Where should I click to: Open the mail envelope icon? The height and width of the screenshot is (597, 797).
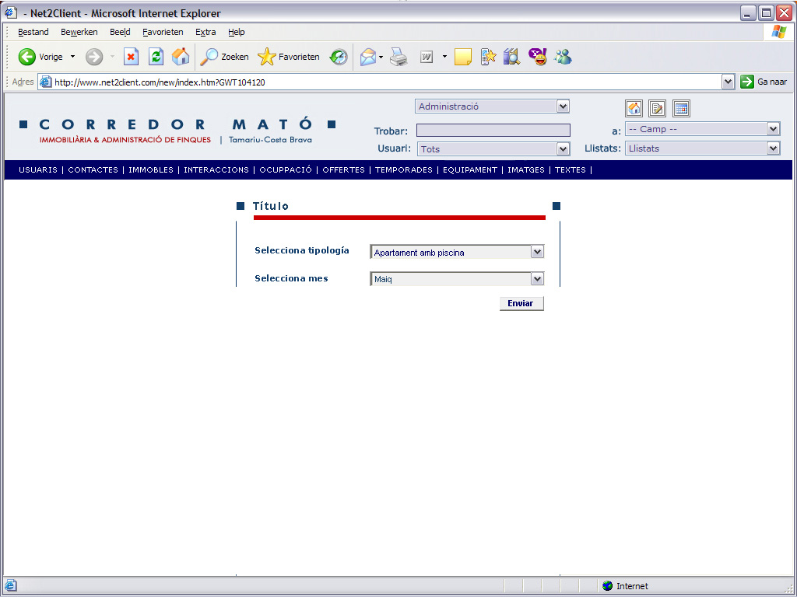[368, 57]
